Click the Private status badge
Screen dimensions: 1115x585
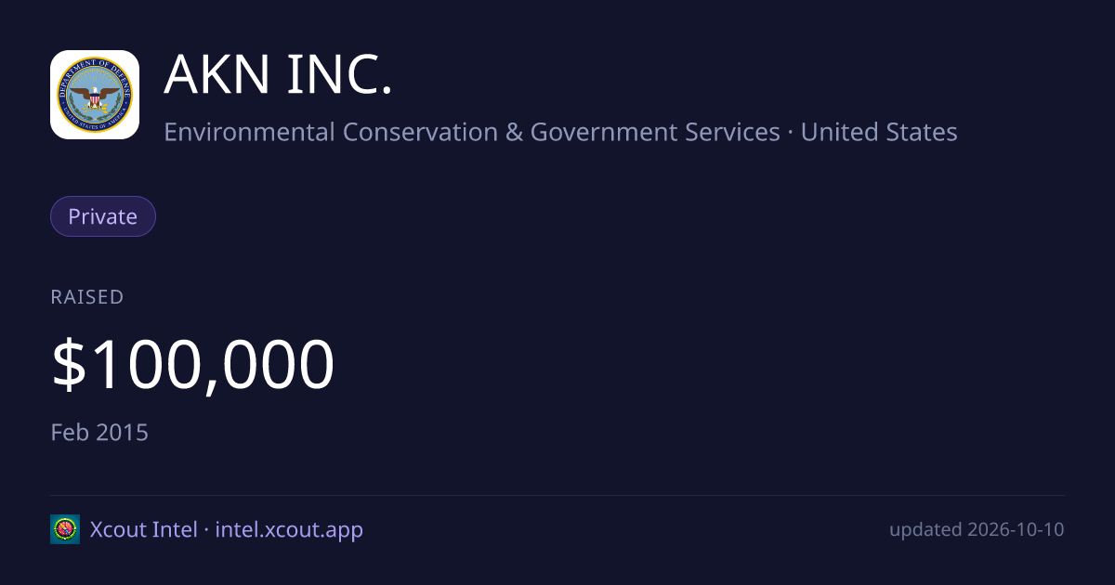[103, 216]
